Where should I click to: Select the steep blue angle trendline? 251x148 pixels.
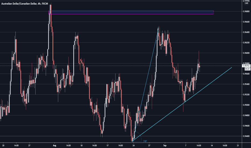point(145,85)
